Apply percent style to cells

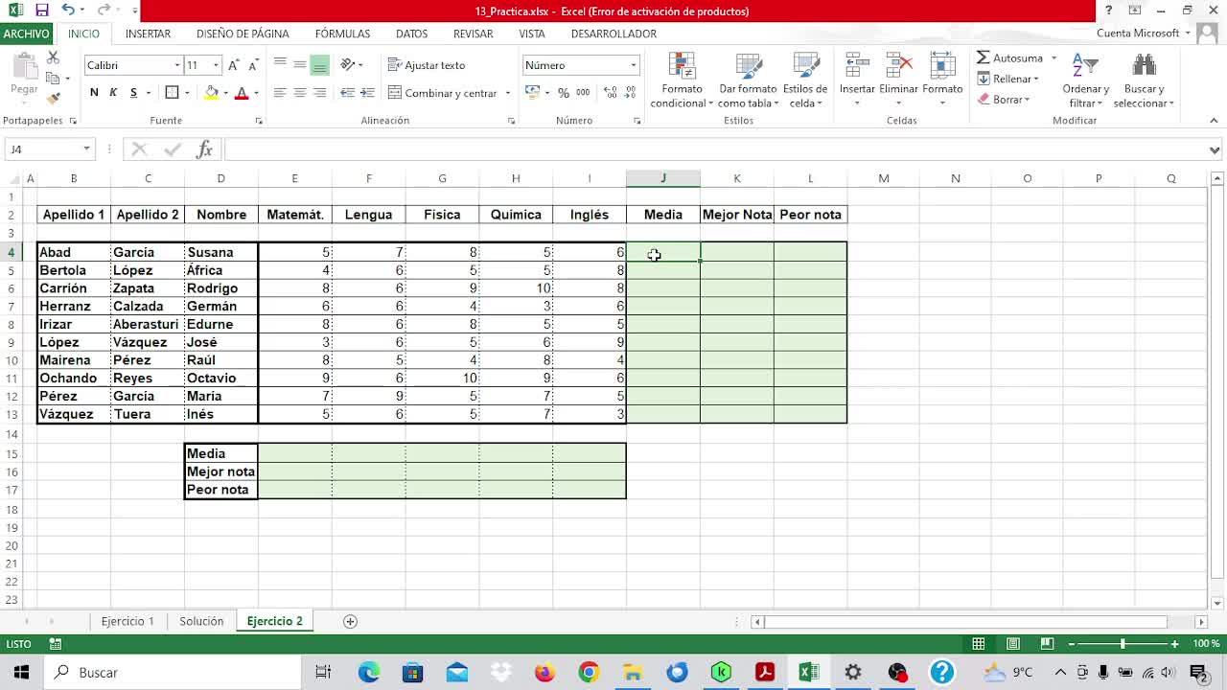[564, 93]
